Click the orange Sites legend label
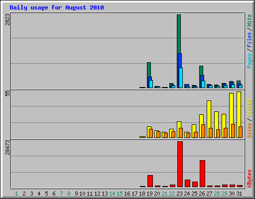Image resolution: width=255 pixels, height=199 pixels. point(250,130)
